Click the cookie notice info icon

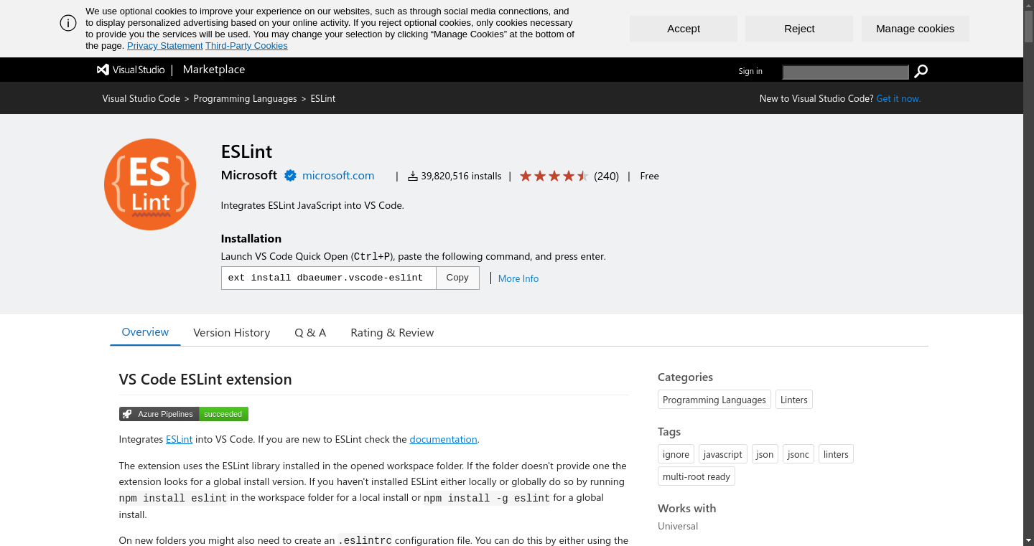[68, 23]
